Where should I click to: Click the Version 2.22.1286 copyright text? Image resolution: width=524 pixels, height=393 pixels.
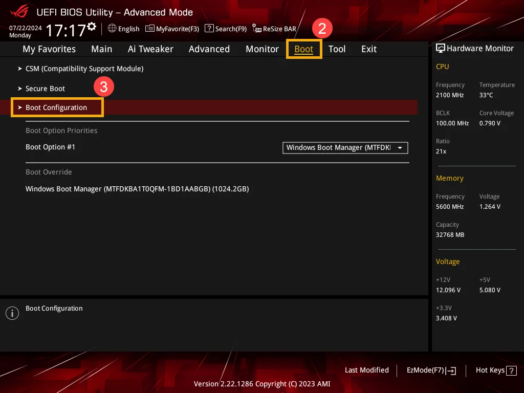tap(262, 384)
